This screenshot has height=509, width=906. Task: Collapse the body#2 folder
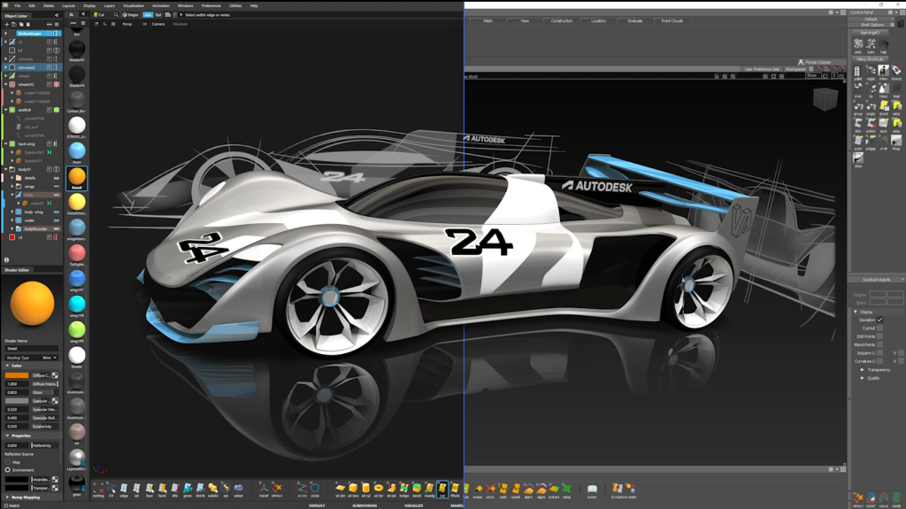tap(6, 169)
